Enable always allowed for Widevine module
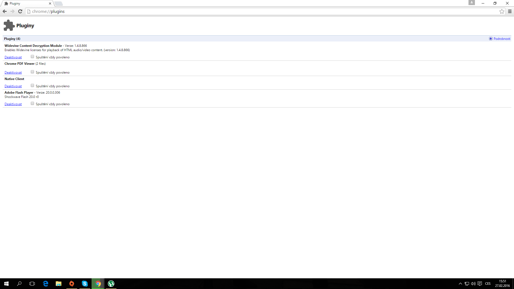The height and width of the screenshot is (289, 514). point(32,57)
